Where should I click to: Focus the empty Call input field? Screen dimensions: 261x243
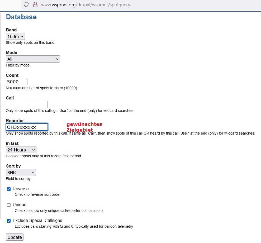tap(27, 104)
